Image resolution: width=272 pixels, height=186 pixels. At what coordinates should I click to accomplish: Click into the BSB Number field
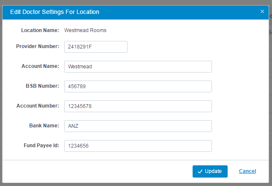tap(138, 86)
